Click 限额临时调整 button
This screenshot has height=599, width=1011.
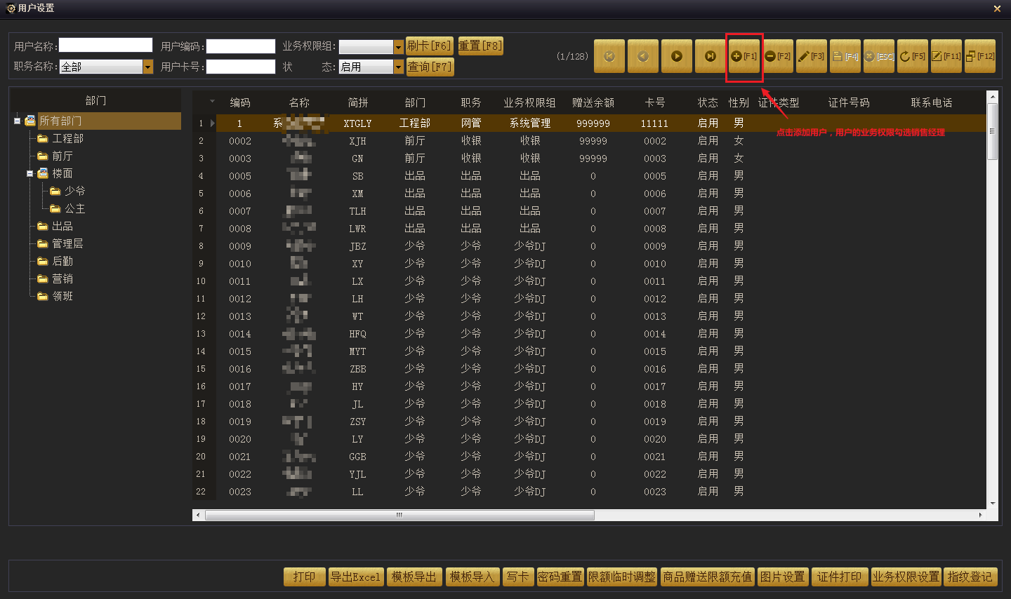click(x=622, y=577)
